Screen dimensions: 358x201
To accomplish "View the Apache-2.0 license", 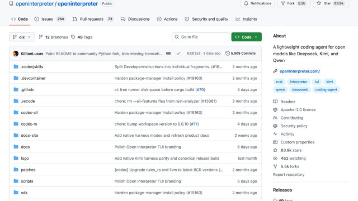I will point(295,109).
